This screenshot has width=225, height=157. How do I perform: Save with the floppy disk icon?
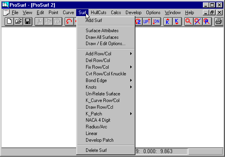pyautogui.click(x=28, y=22)
